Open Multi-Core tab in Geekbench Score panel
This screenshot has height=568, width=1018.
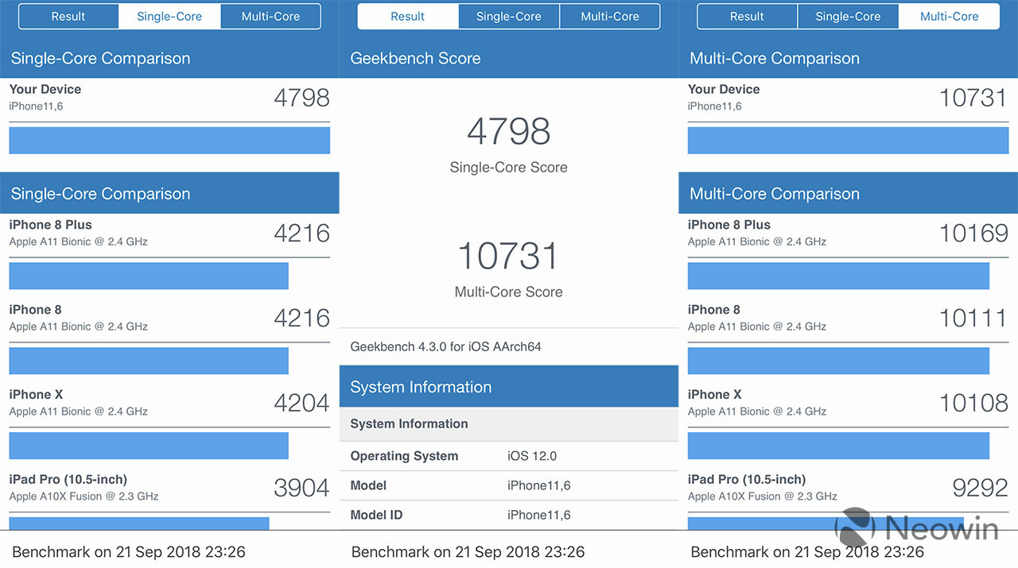click(x=610, y=17)
